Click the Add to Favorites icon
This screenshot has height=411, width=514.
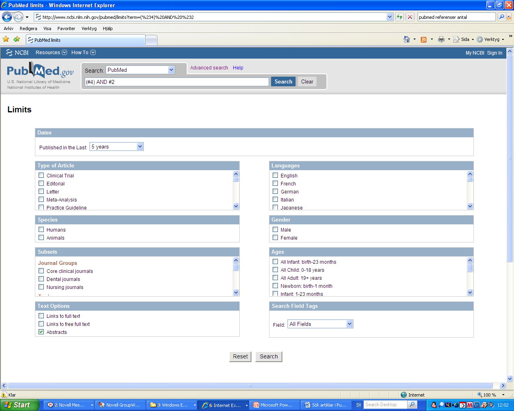tap(16, 39)
